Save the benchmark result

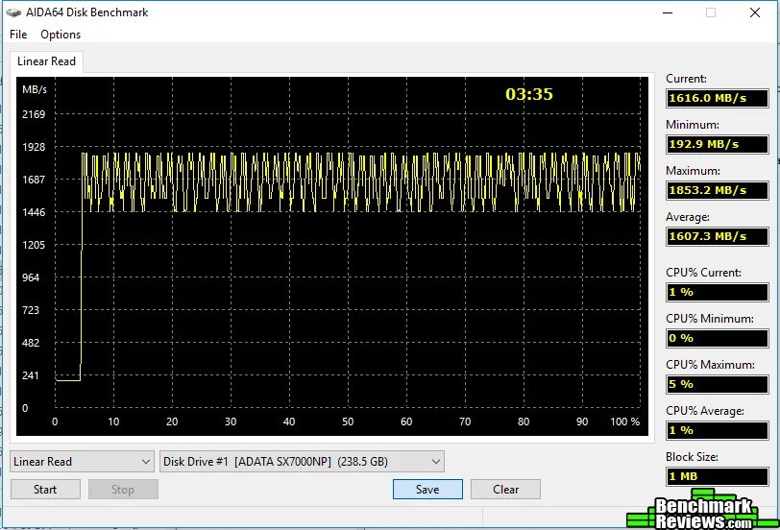[x=427, y=490]
